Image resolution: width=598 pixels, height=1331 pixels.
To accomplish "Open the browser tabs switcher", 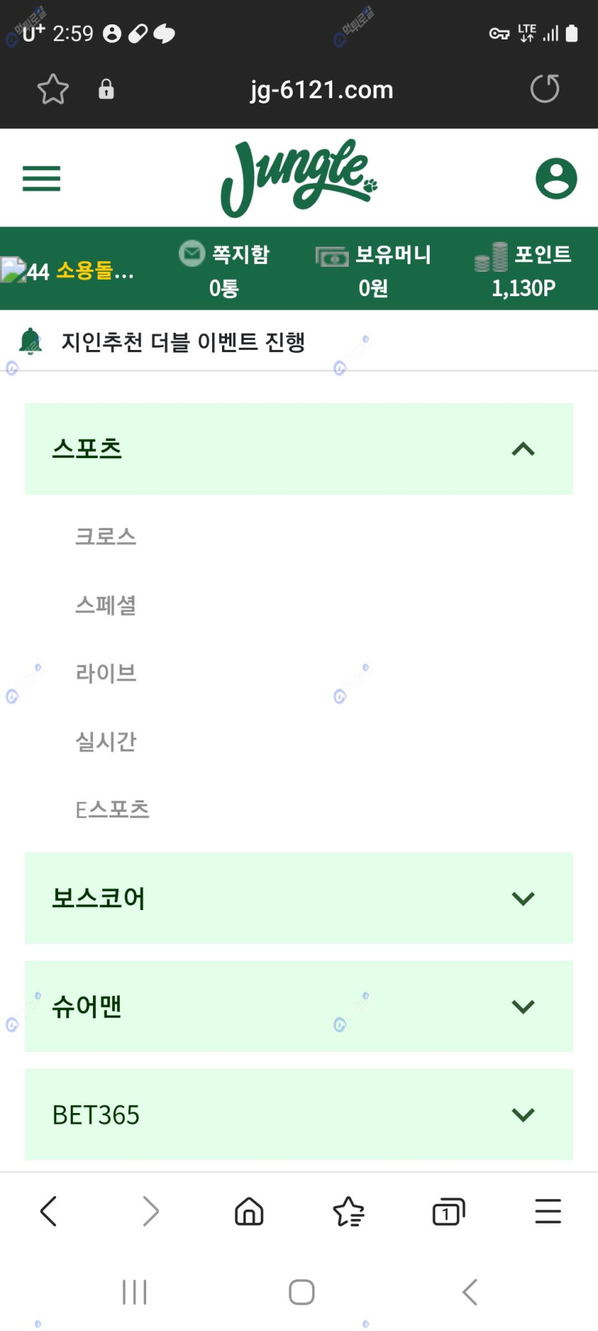I will [448, 1211].
